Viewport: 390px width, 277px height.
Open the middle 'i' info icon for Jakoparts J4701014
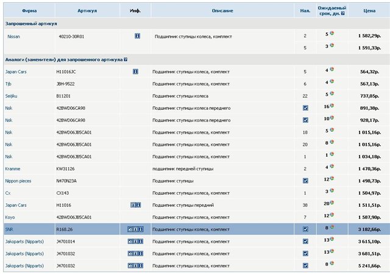pyautogui.click(x=135, y=242)
